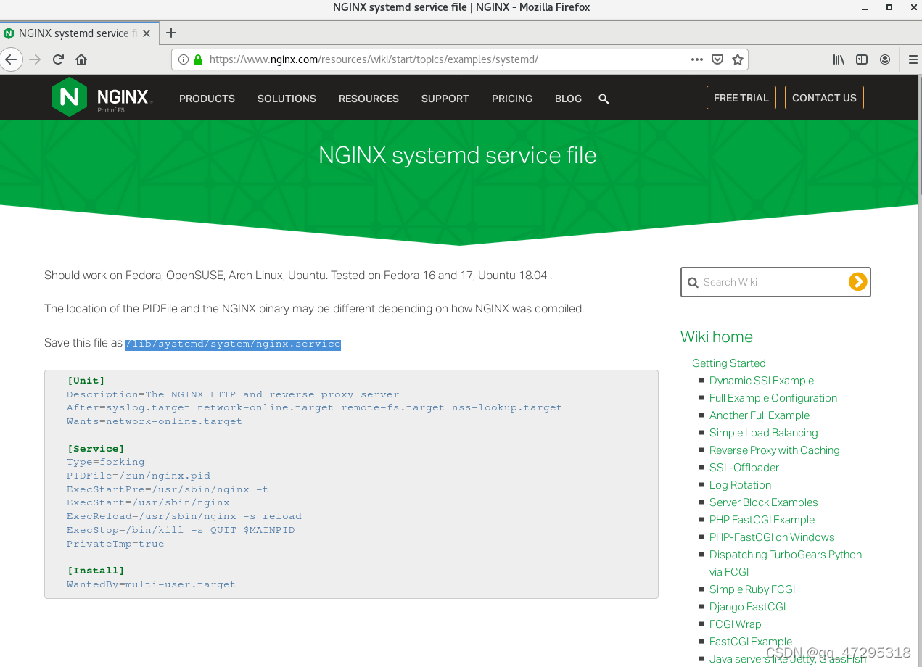This screenshot has height=667, width=922.
Task: Open the BLOG link
Action: 568,99
